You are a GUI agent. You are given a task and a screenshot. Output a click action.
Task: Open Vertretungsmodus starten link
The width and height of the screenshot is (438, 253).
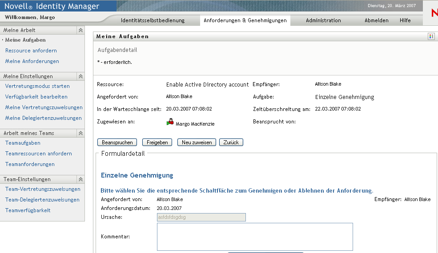click(37, 86)
